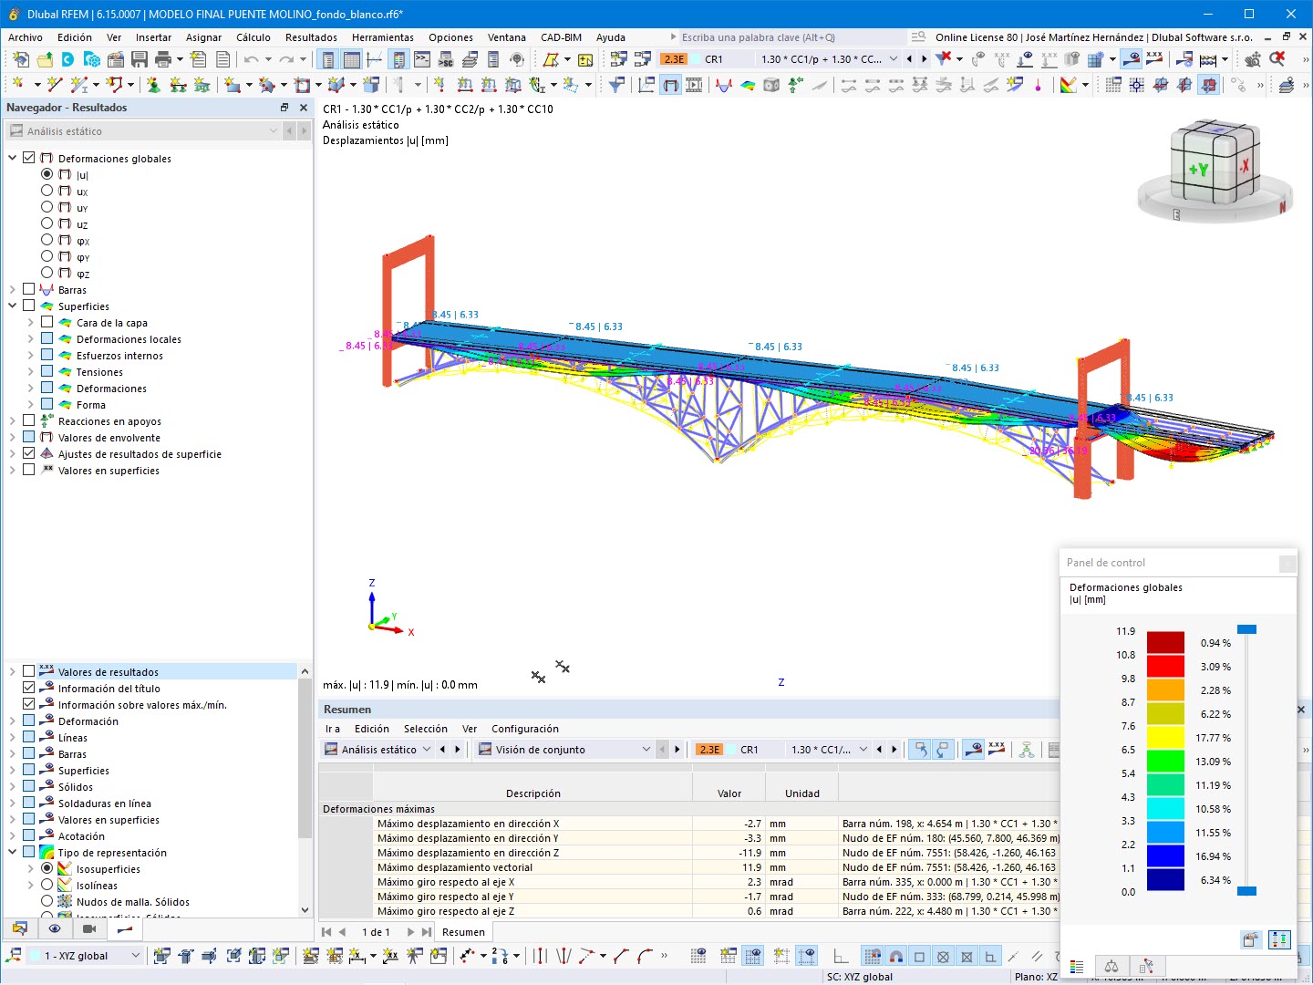Click the yellow color swatch in legend
This screenshot has height=985, width=1313.
1165,737
